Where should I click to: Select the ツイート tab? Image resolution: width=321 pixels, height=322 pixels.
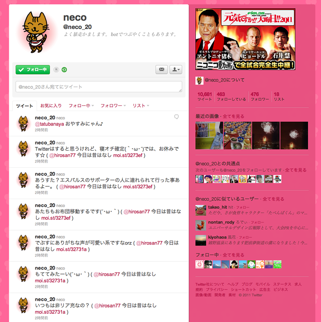coord(25,106)
